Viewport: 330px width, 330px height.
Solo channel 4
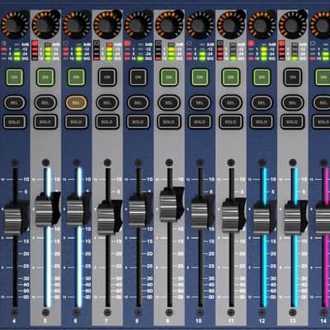[x=14, y=122]
